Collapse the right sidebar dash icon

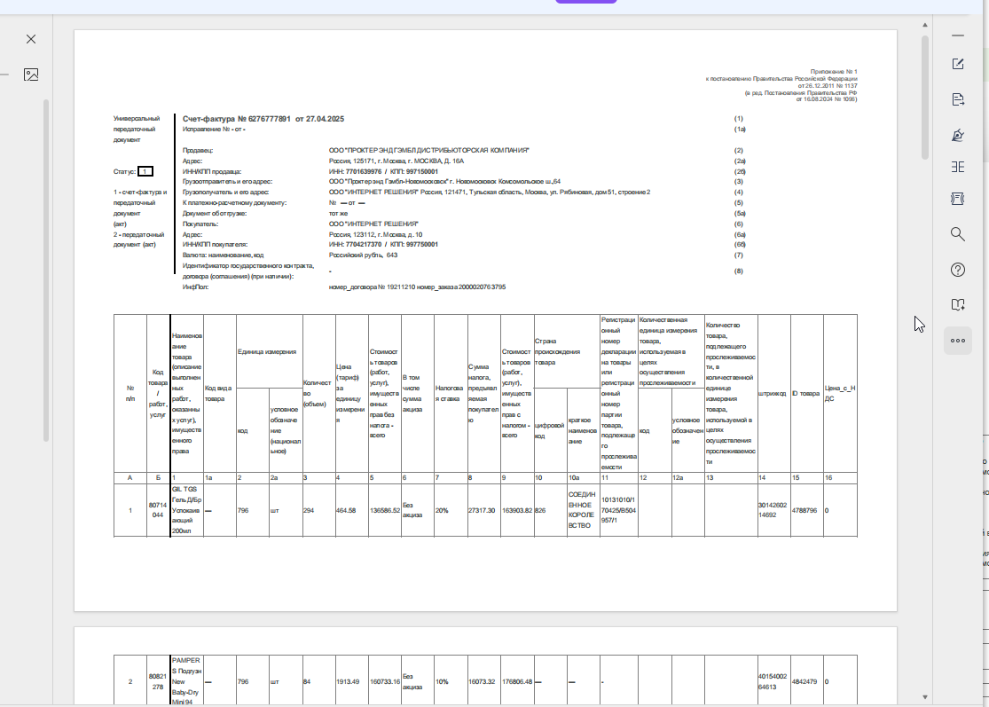click(x=957, y=36)
